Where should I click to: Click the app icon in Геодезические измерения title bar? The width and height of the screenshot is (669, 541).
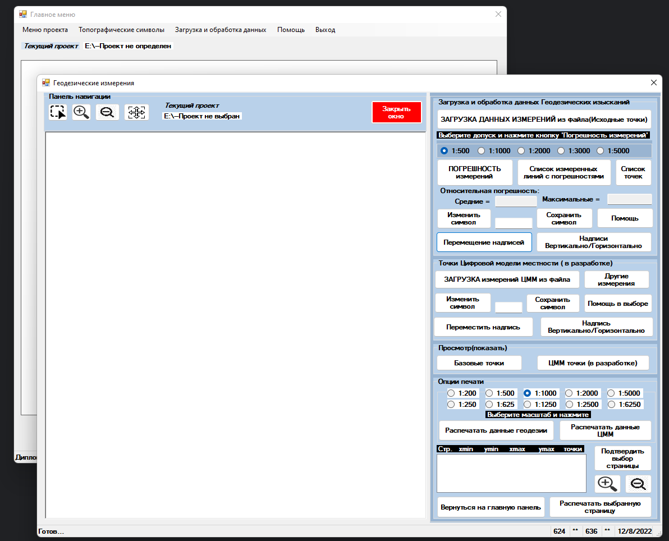click(x=45, y=82)
